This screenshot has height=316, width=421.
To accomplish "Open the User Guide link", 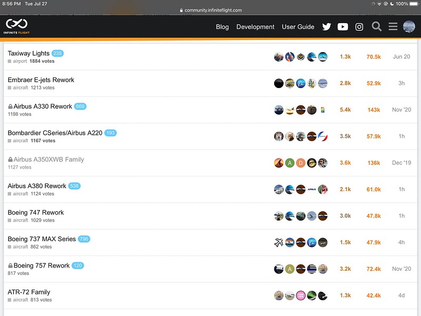I will (x=298, y=27).
